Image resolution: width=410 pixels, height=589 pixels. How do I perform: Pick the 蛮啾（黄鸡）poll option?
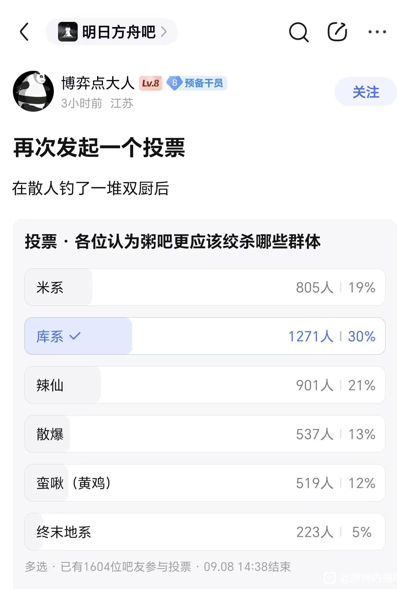(x=205, y=483)
